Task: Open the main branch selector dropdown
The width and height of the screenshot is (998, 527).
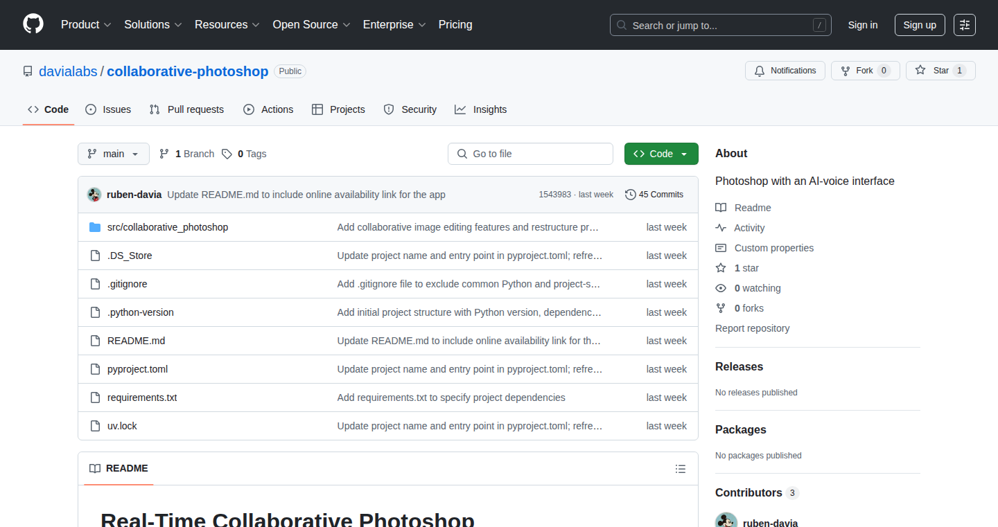Action: [x=114, y=154]
